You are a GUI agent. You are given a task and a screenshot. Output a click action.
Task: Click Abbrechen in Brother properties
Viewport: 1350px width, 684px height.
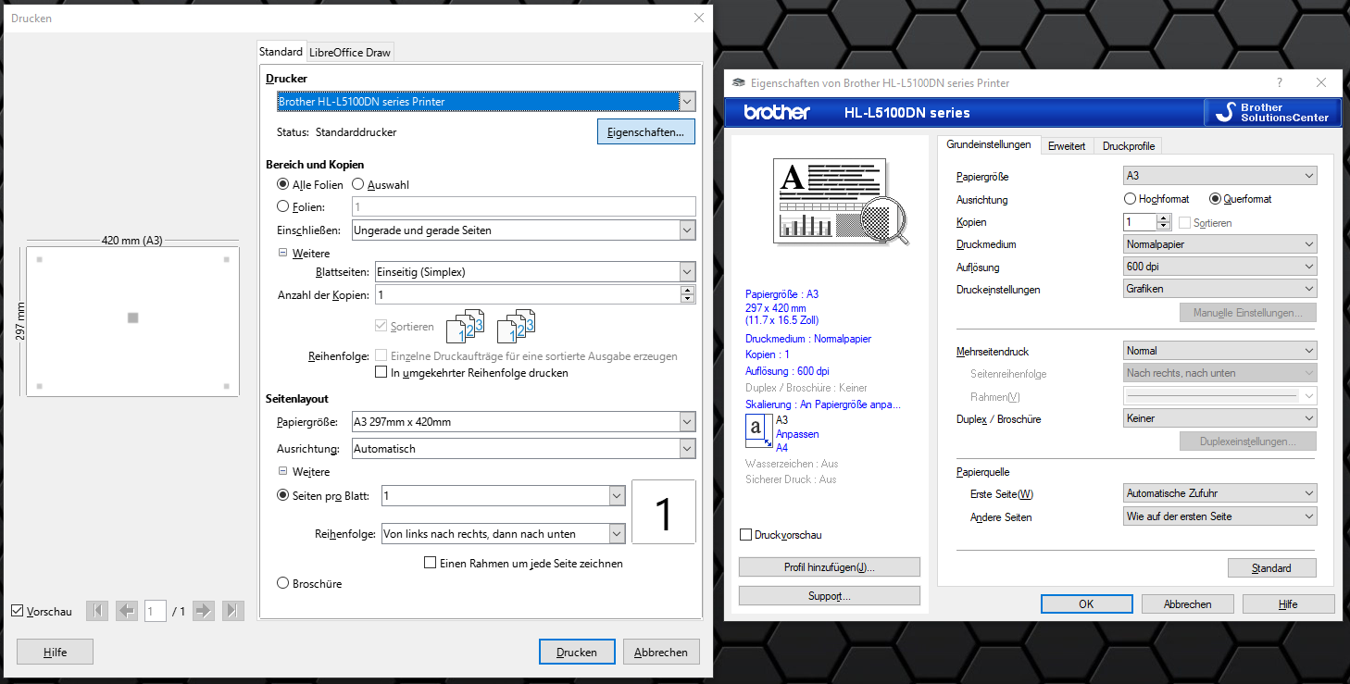tap(1188, 603)
